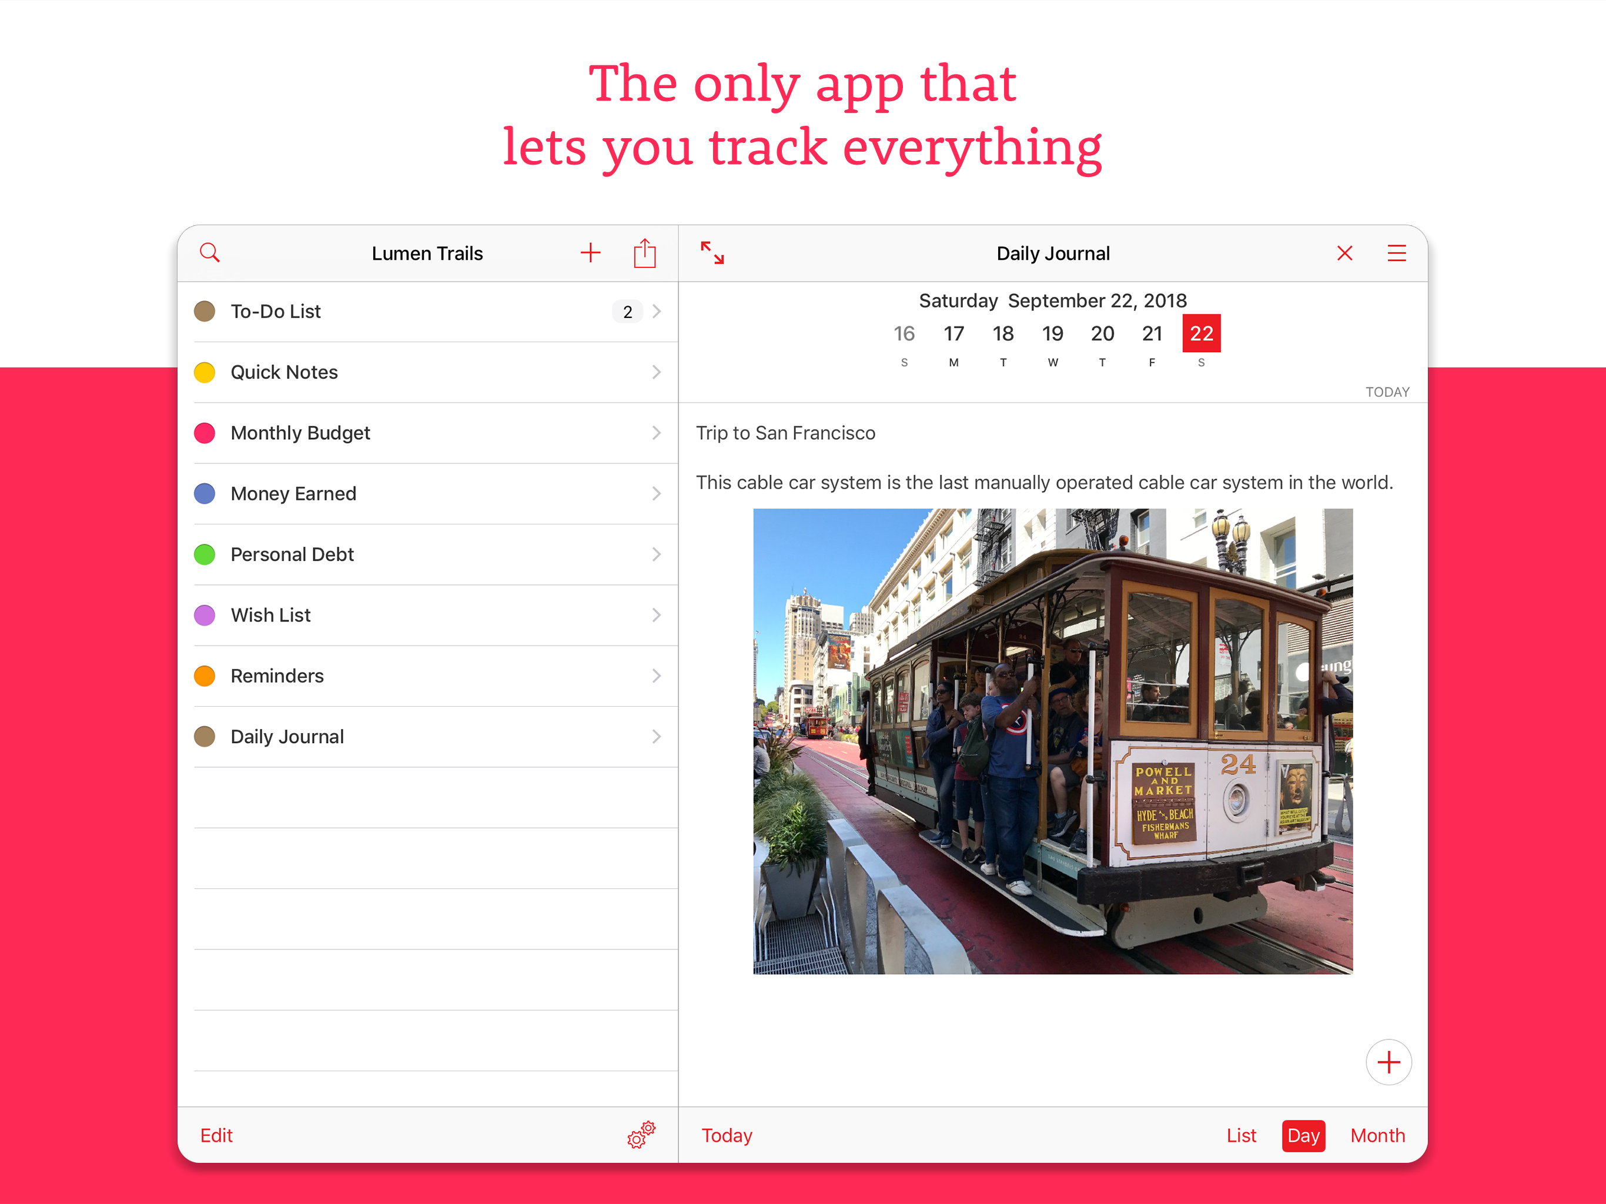Close the Daily Journal panel
The height and width of the screenshot is (1204, 1606).
point(1344,253)
